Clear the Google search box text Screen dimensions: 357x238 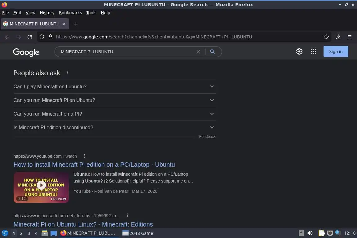click(x=198, y=52)
